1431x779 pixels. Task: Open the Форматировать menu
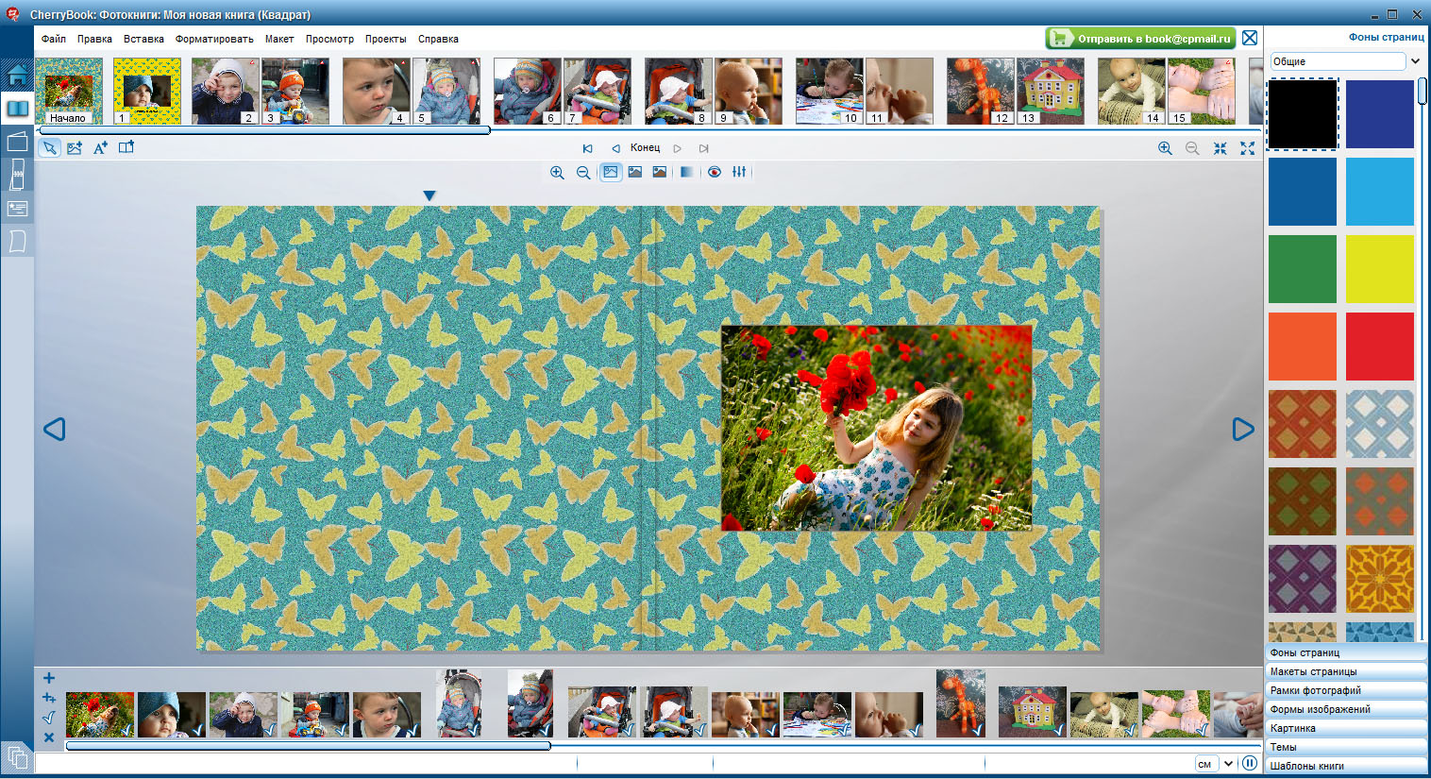(x=214, y=39)
